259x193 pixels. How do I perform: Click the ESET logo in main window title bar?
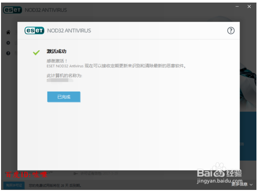[x=13, y=10]
